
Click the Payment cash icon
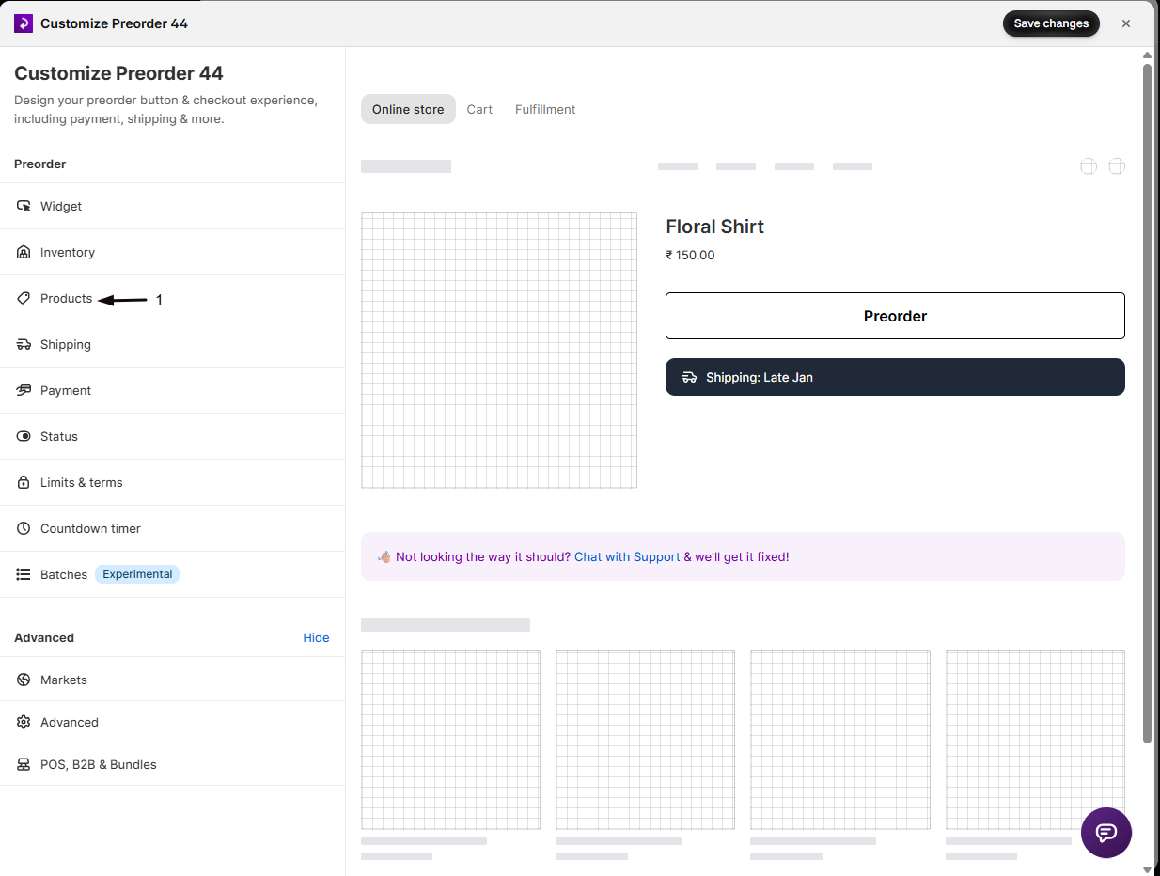(x=24, y=390)
